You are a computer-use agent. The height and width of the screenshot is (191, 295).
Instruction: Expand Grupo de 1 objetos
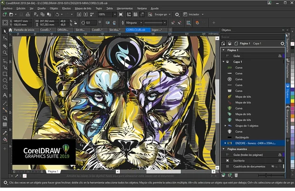[225, 126]
